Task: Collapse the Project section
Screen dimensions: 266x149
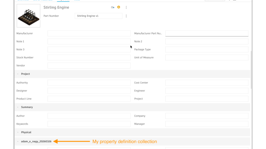Action: coord(18,74)
